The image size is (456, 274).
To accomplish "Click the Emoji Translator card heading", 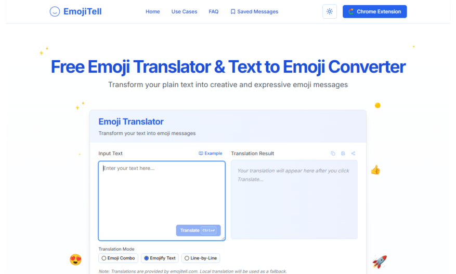I will tap(131, 121).
